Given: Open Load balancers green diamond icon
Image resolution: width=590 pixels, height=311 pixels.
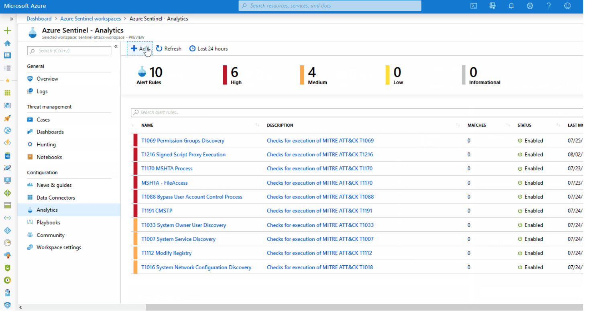Looking at the screenshot, I should click(x=7, y=193).
